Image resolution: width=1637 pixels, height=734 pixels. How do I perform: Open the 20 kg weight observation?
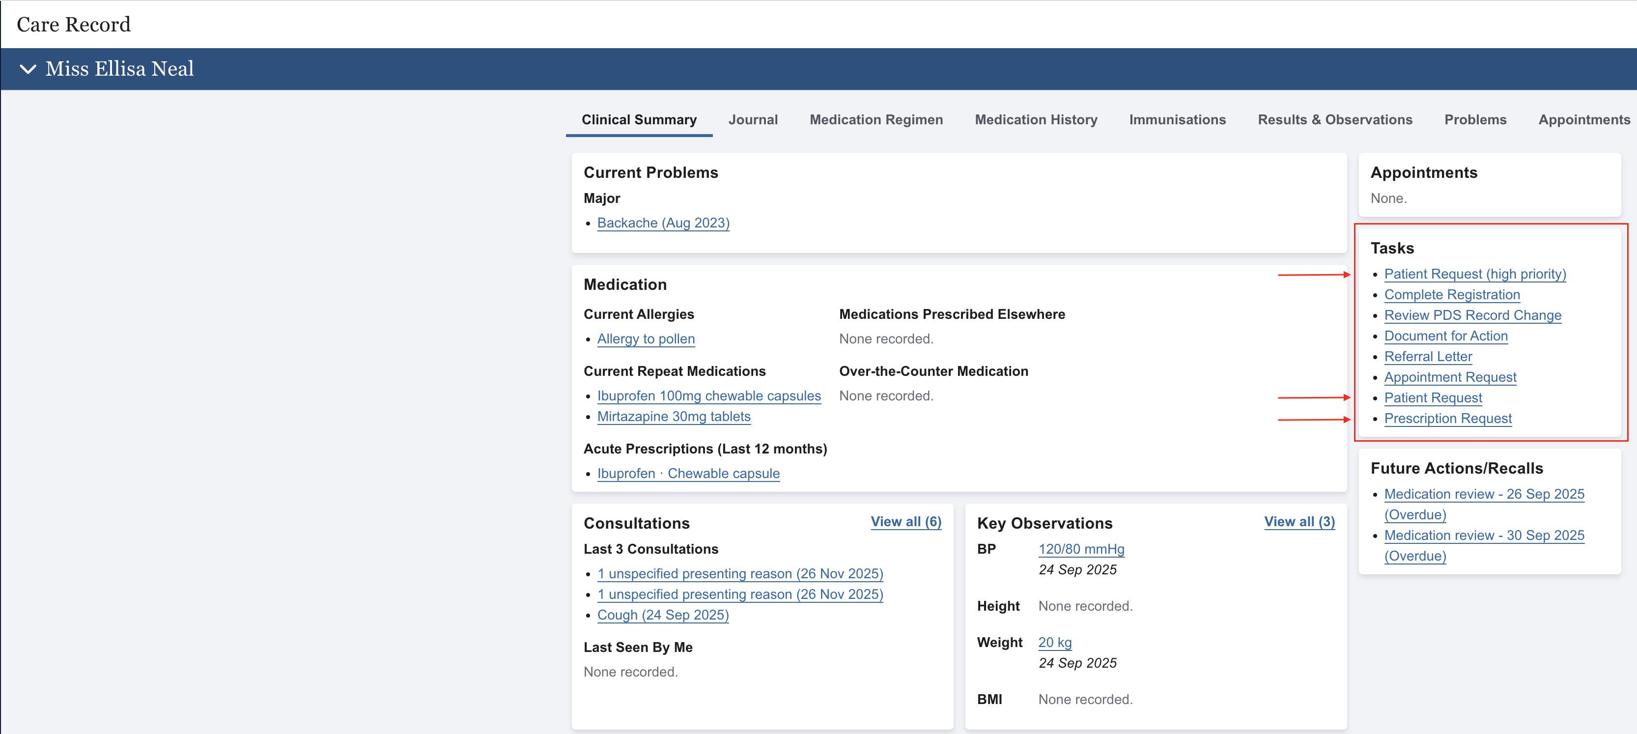point(1054,643)
